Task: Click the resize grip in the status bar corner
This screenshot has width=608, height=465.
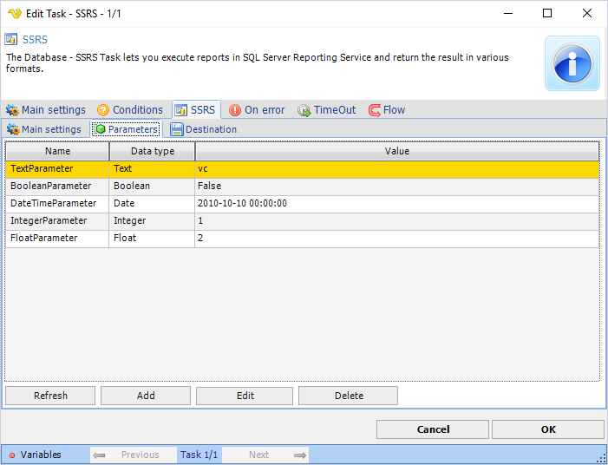Action: coord(601,458)
